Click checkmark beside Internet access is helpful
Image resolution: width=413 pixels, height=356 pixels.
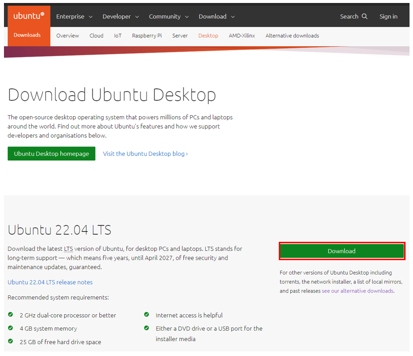(x=147, y=314)
